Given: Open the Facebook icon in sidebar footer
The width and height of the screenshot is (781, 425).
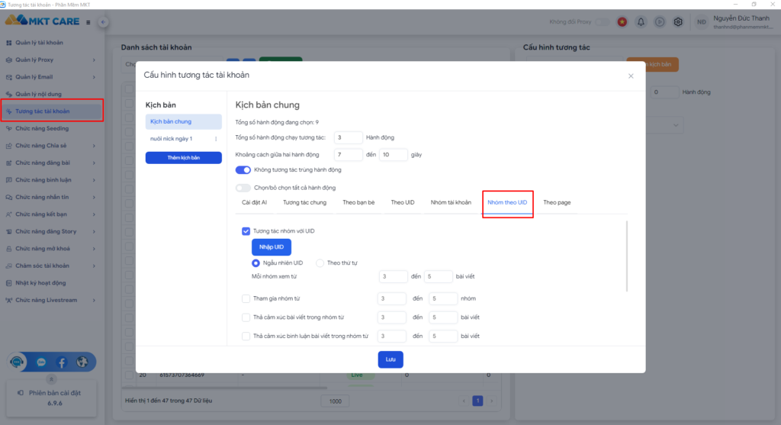Looking at the screenshot, I should pyautogui.click(x=62, y=362).
